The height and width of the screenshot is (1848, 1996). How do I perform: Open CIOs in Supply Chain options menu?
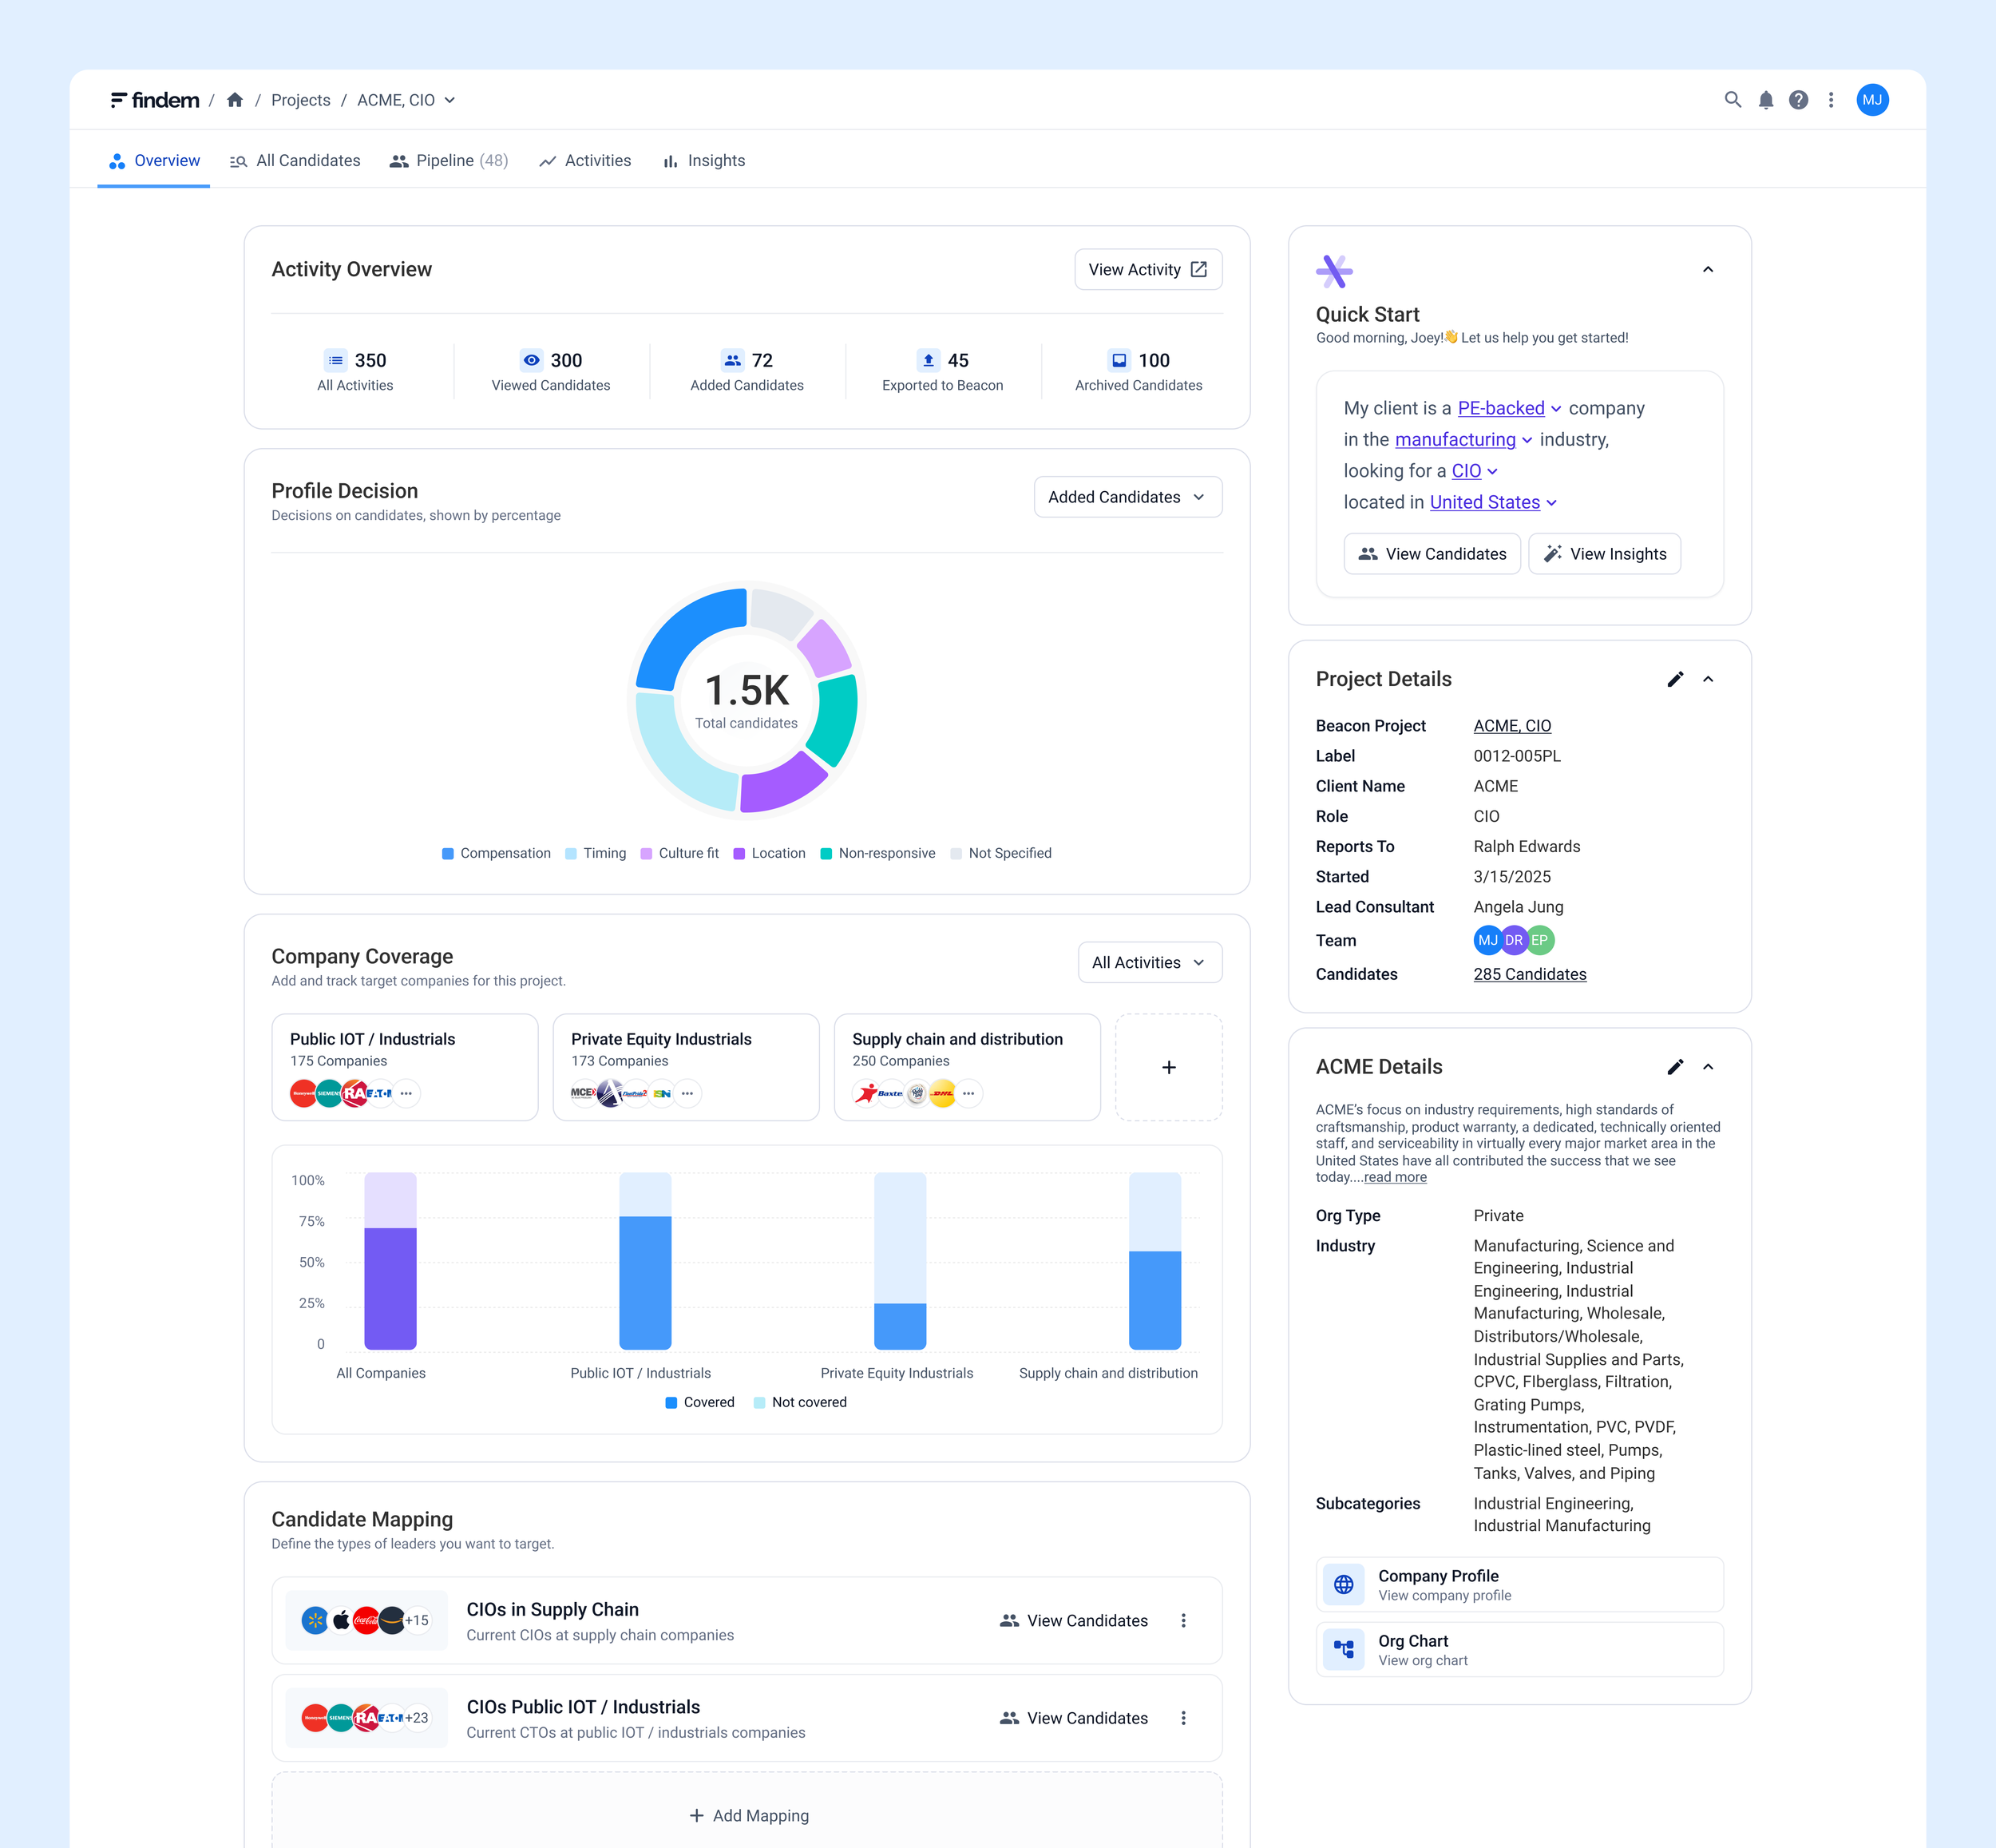[1183, 1621]
